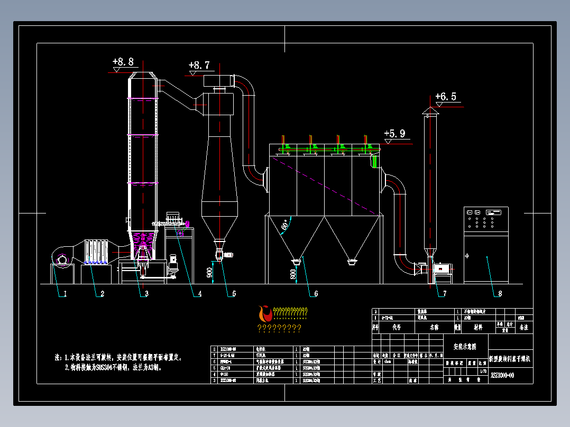Select the 800 vertical dimension text
570x427 pixels.
(293, 274)
